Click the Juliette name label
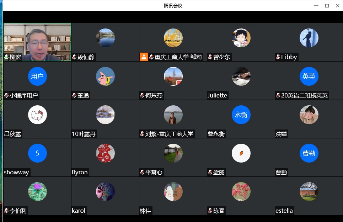 pyautogui.click(x=217, y=95)
